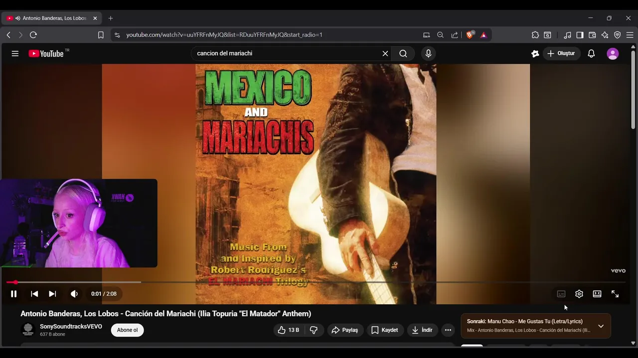Click Sonraki: Manu Chao next track text

pos(524,321)
